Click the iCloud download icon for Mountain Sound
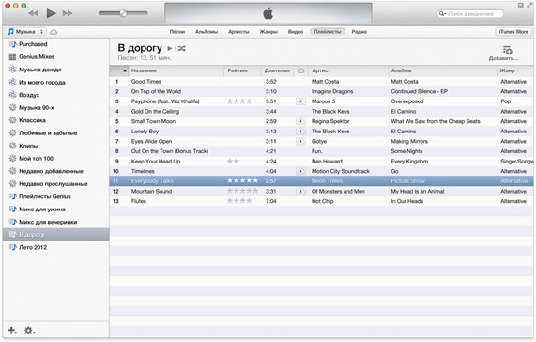 click(300, 191)
